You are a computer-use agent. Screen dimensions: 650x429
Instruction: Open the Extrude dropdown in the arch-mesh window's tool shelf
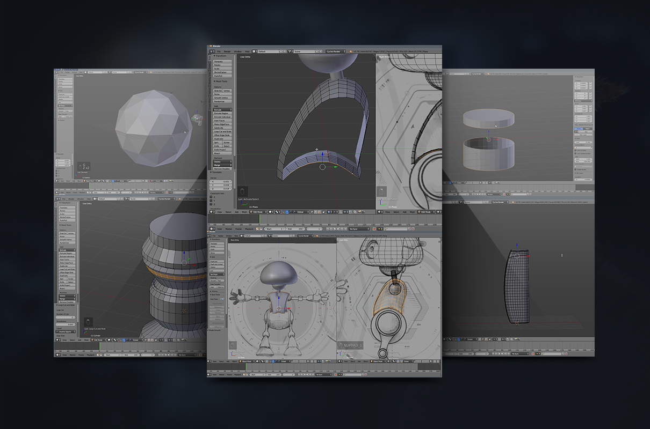click(x=222, y=109)
